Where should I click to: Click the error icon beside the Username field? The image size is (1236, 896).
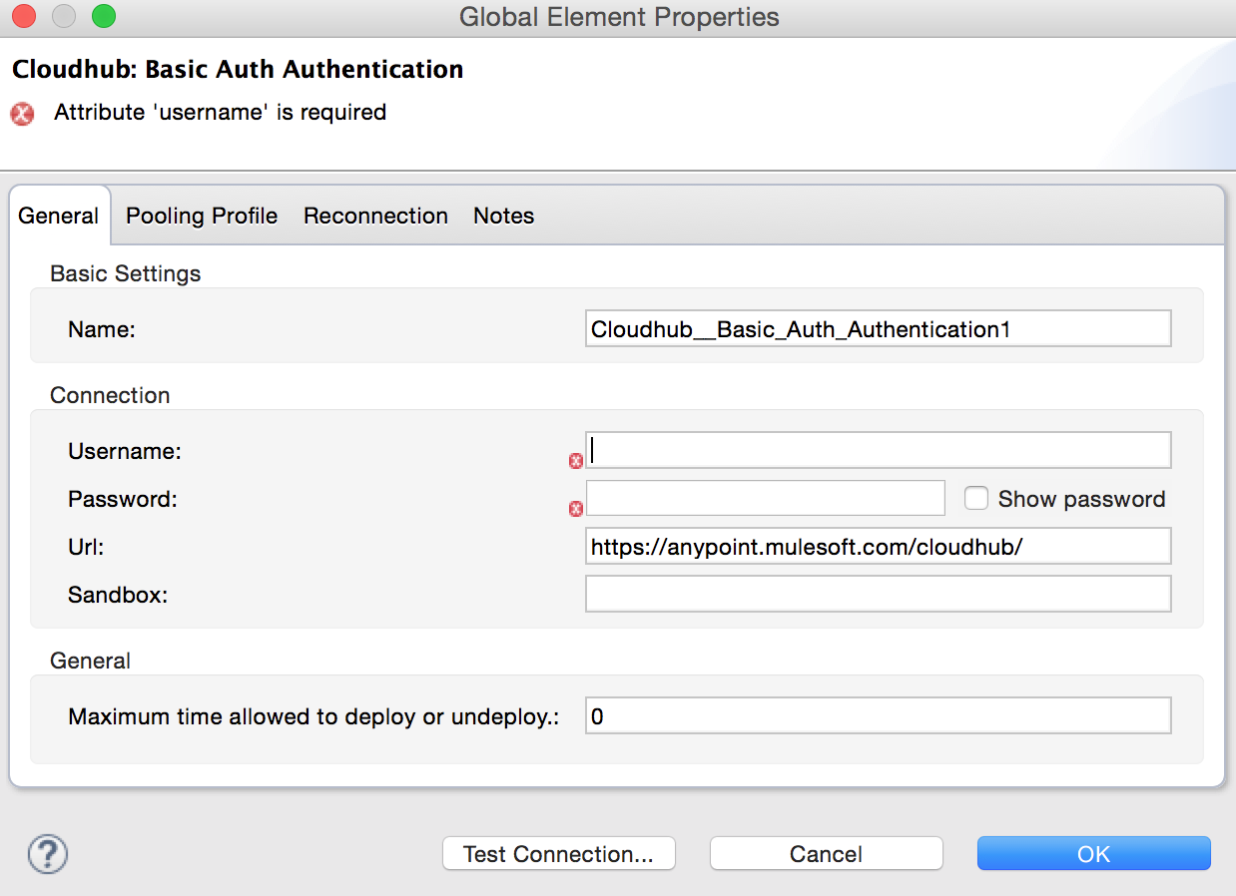coord(576,460)
